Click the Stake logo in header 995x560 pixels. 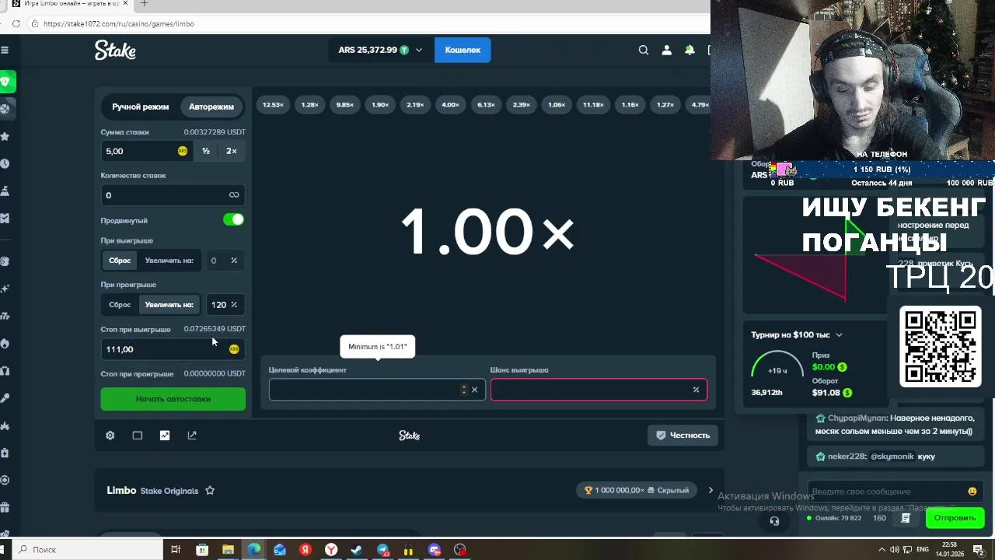pos(115,50)
